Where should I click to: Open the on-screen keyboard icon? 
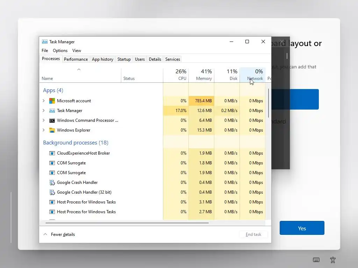click(x=316, y=260)
